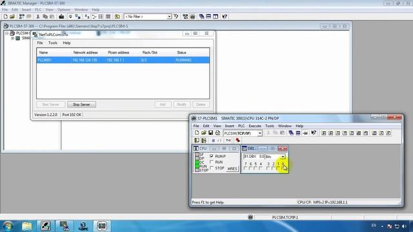Click Copy icon in SIMATIC Manager toolbar

pyautogui.click(x=45, y=17)
